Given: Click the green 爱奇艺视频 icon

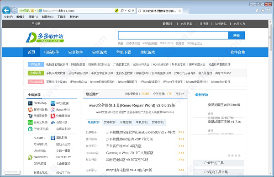Looking at the screenshot, I should point(30,122).
